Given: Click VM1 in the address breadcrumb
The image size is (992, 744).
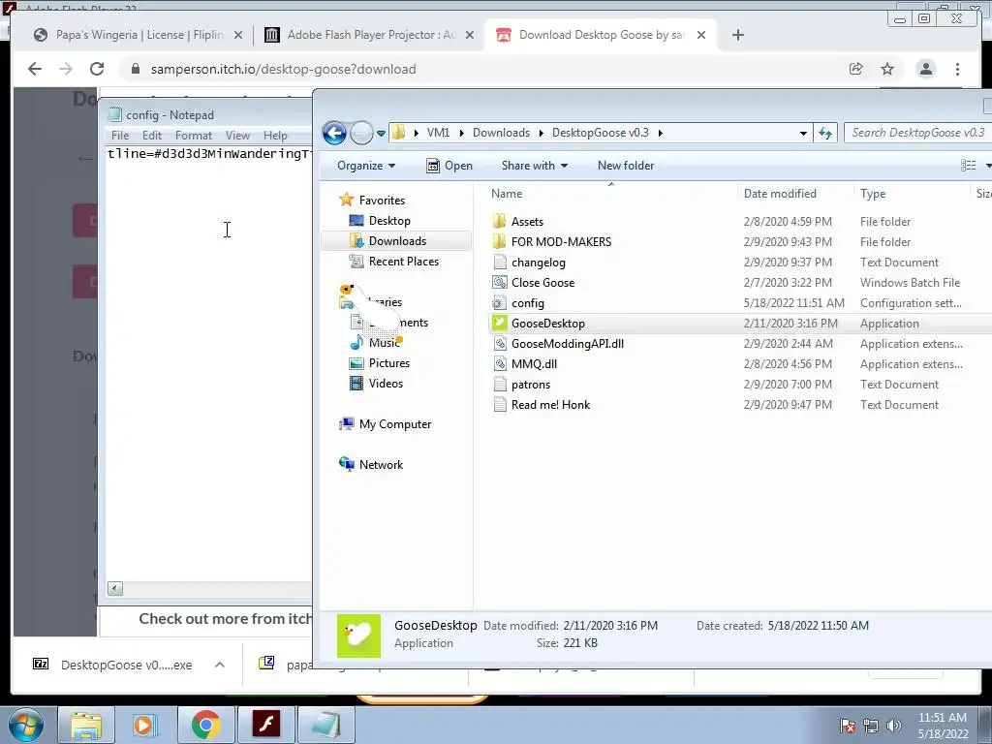Looking at the screenshot, I should (438, 133).
